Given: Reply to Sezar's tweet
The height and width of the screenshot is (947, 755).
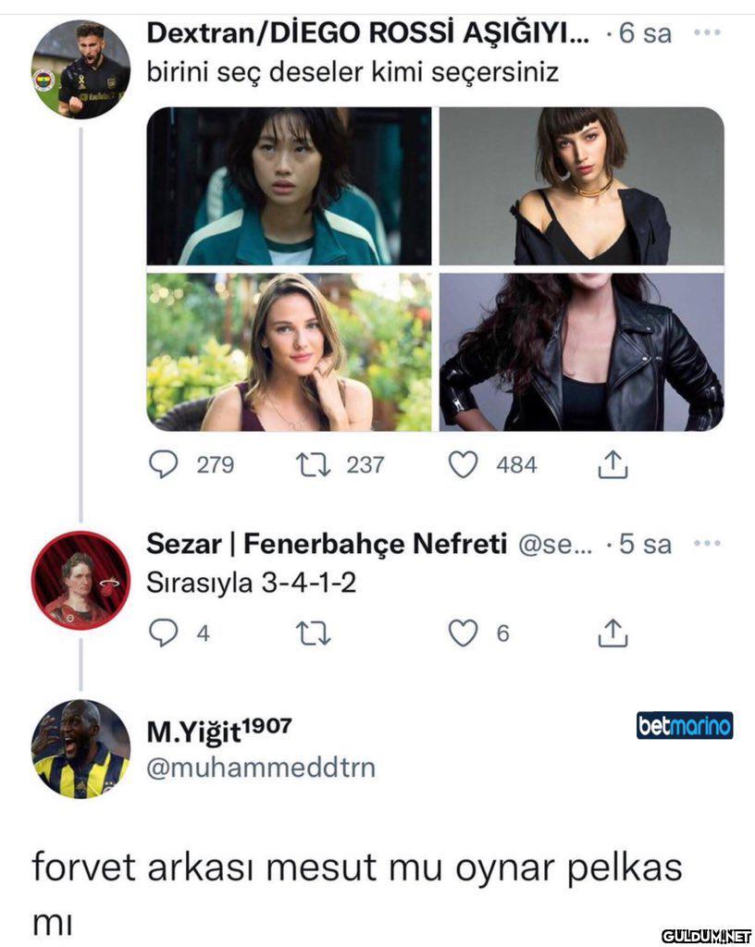Looking at the screenshot, I should point(164,633).
